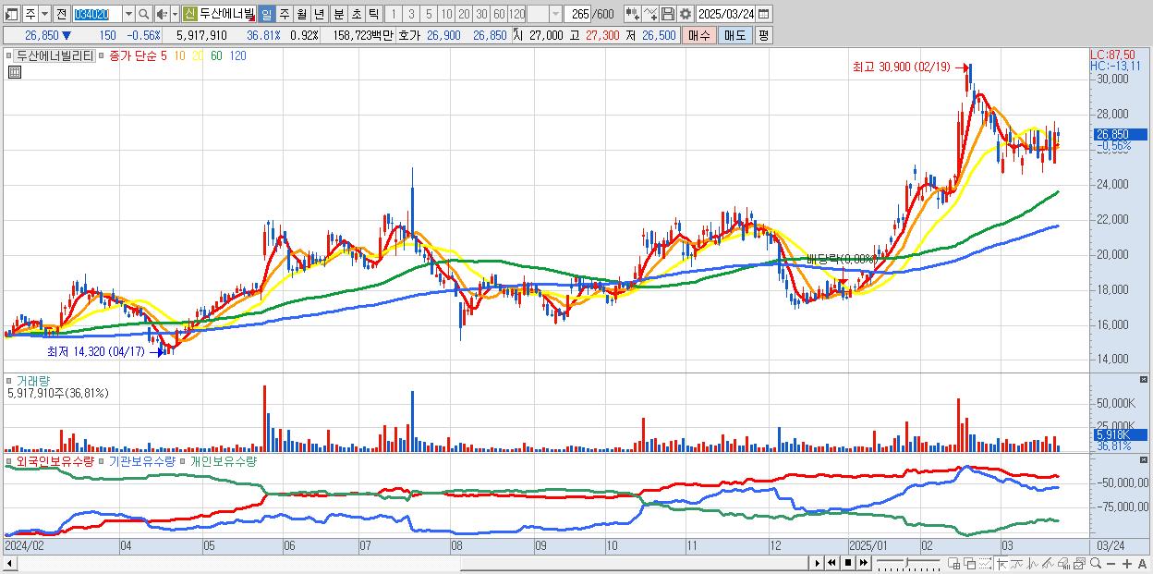Click the stock search magnifier icon
The height and width of the screenshot is (574, 1153).
pos(144,14)
